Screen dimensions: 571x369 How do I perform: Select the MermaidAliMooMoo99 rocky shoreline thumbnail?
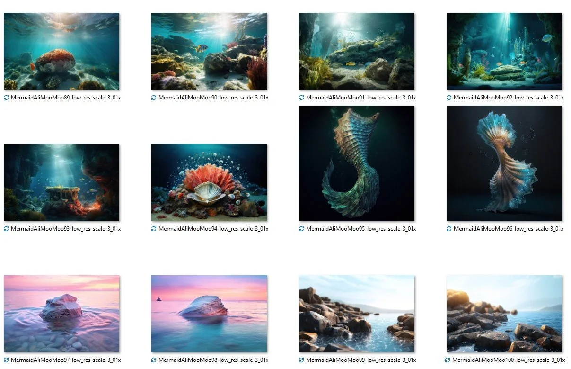point(357,314)
